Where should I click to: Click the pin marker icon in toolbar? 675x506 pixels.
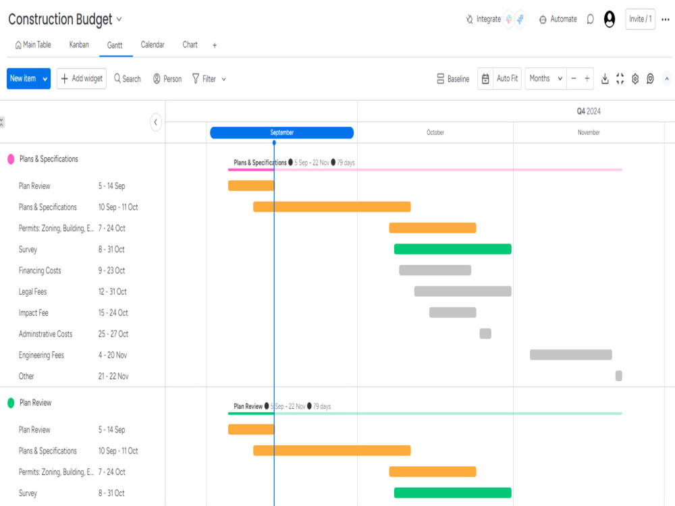651,79
